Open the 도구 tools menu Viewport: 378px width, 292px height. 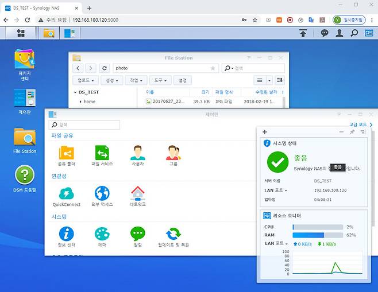(x=161, y=81)
